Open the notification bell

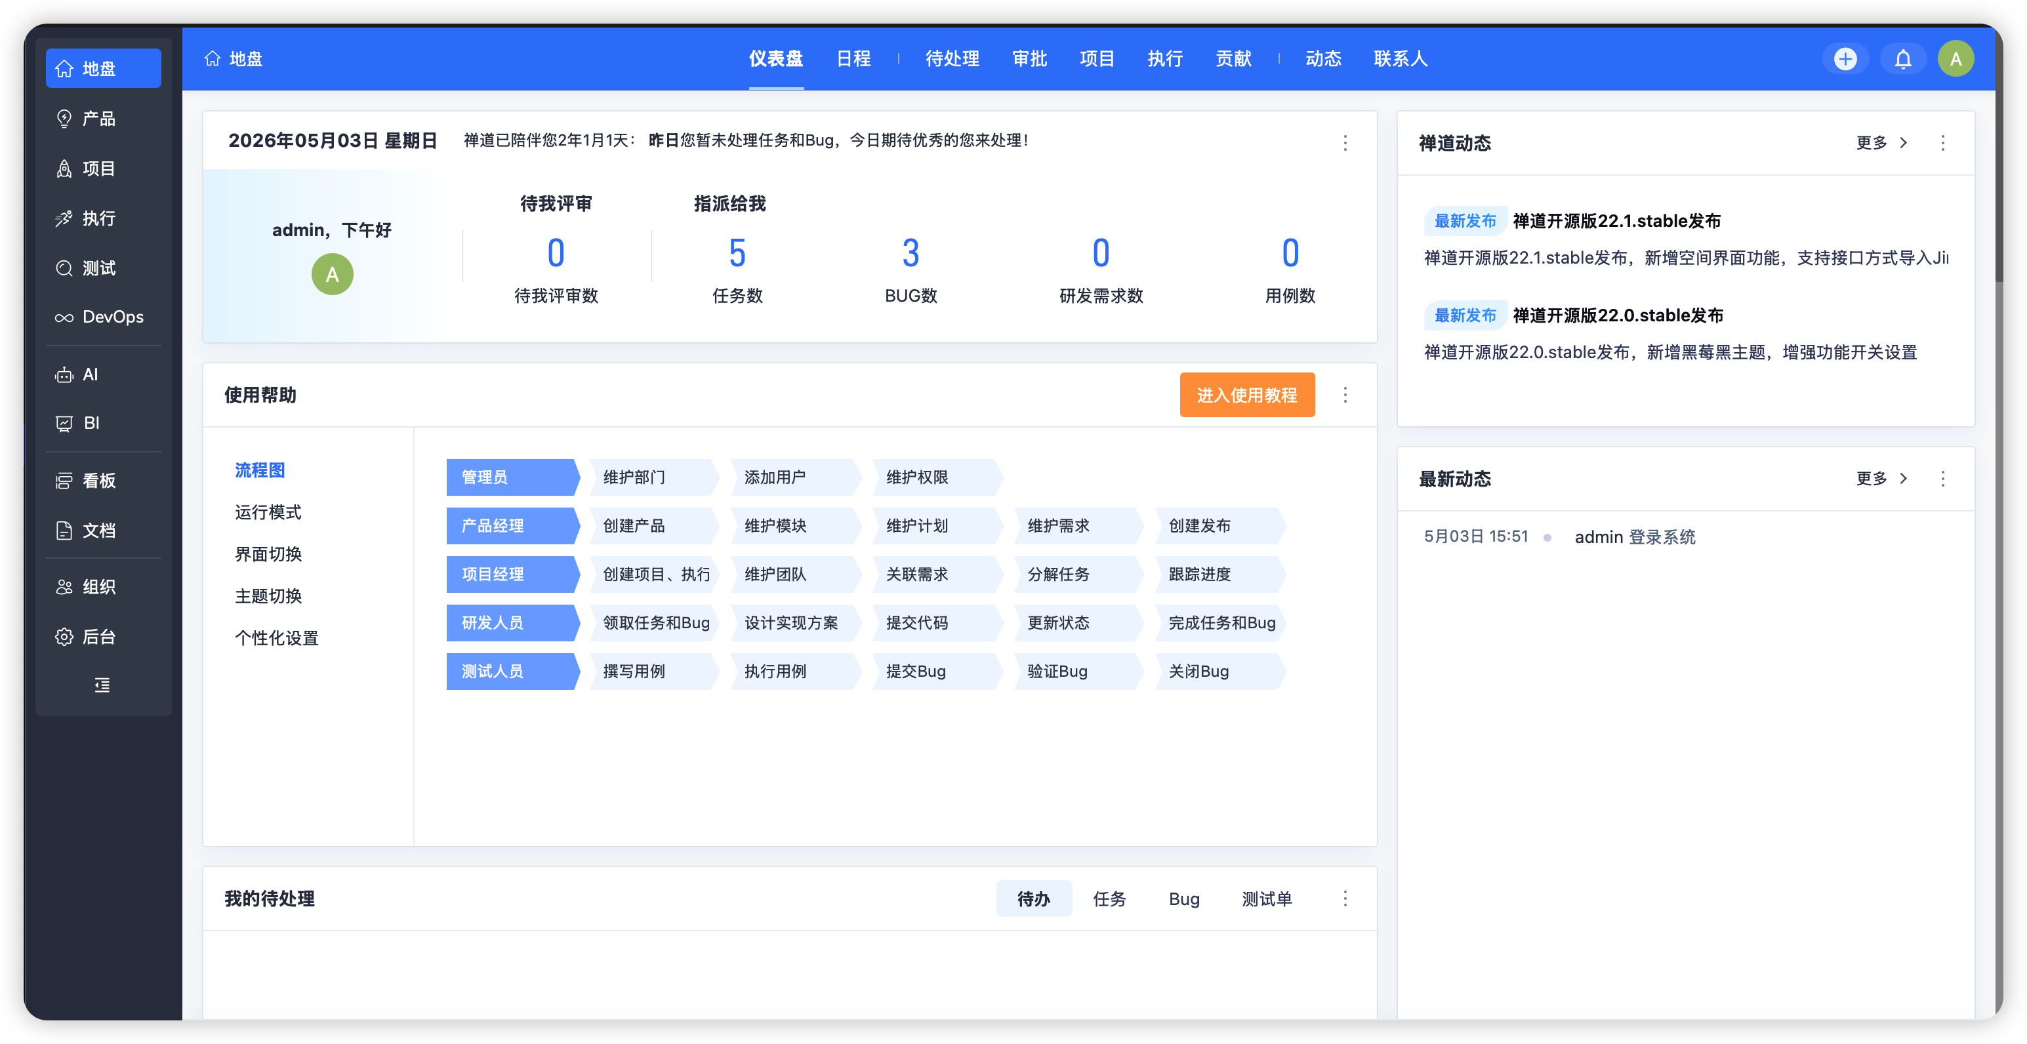(1902, 59)
